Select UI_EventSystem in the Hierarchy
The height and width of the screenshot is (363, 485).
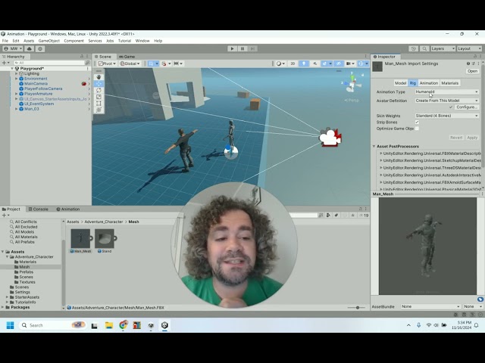coord(39,104)
